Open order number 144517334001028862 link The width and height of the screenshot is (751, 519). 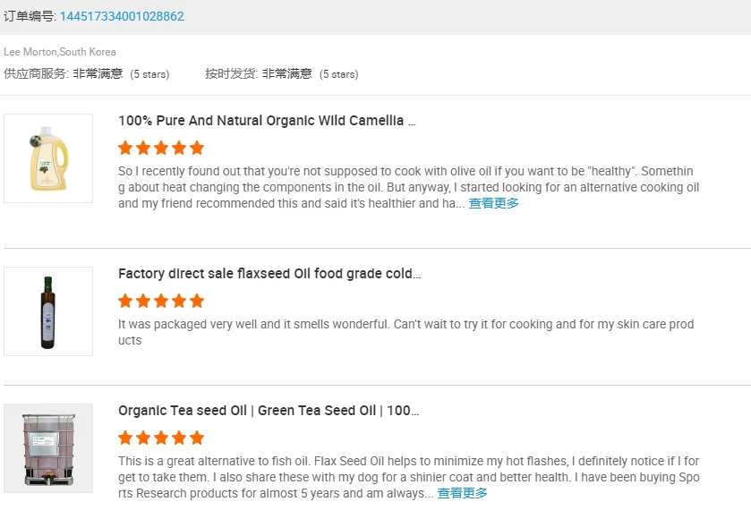coord(122,16)
